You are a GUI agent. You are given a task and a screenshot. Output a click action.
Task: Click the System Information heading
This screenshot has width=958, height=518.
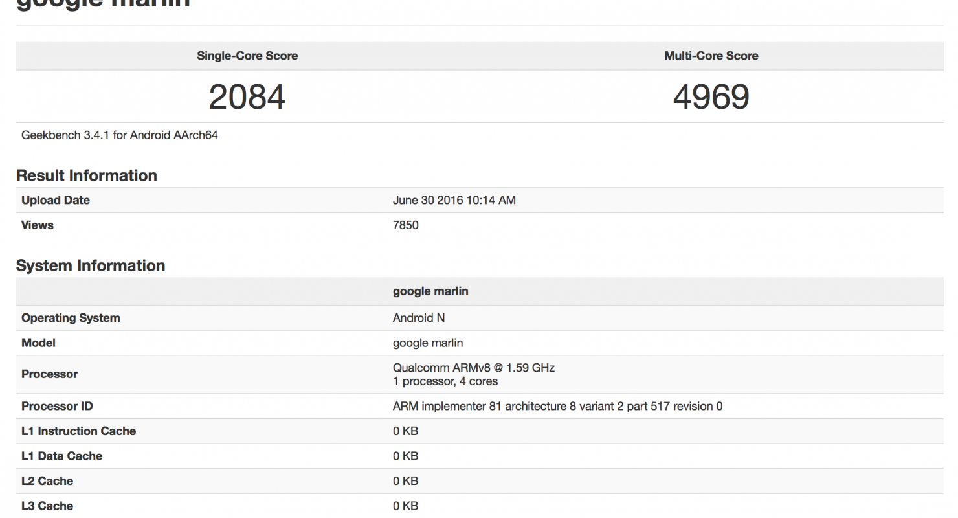tap(91, 265)
